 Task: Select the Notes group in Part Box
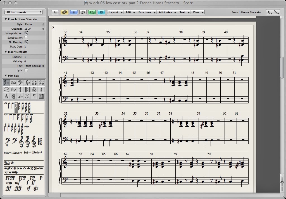coord(6,83)
